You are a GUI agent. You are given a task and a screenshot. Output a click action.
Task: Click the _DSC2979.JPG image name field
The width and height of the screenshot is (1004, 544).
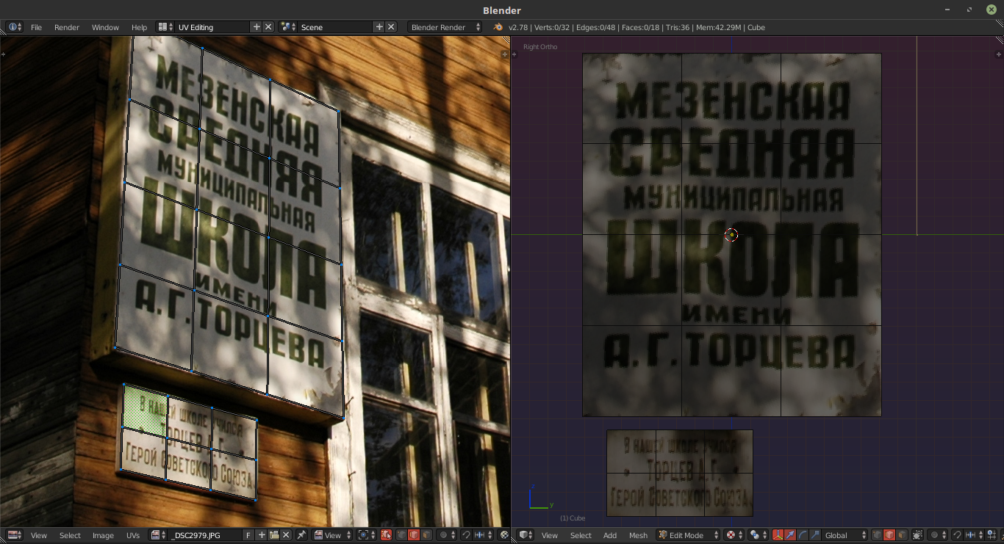coord(205,535)
